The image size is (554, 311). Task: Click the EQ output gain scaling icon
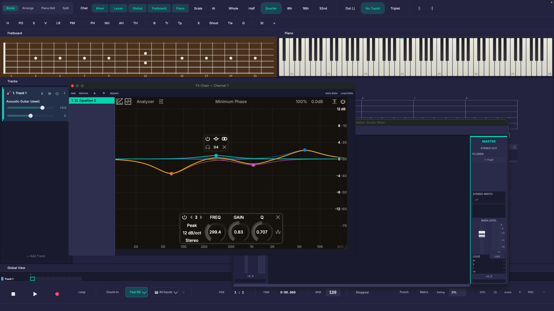(x=334, y=101)
